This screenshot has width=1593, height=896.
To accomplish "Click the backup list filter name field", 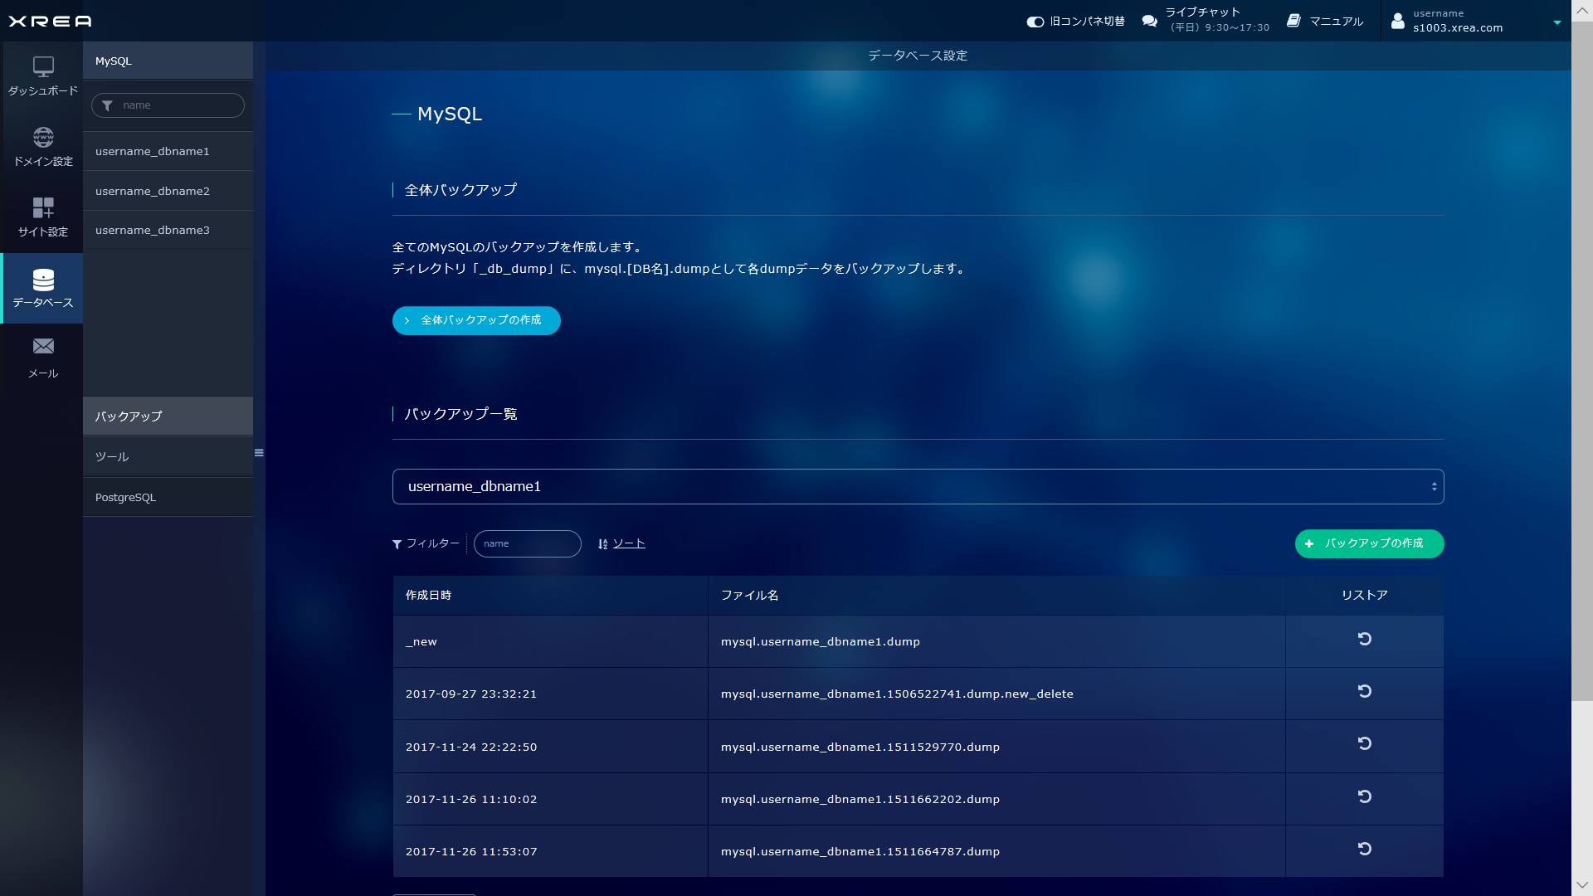I will pyautogui.click(x=528, y=544).
